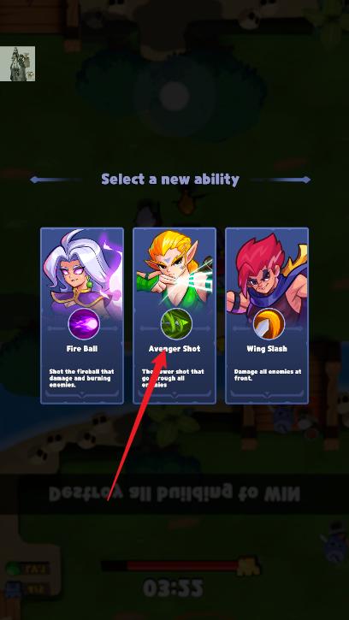Select the purple Fire Ball ability icon
349x620 pixels.
point(84,324)
